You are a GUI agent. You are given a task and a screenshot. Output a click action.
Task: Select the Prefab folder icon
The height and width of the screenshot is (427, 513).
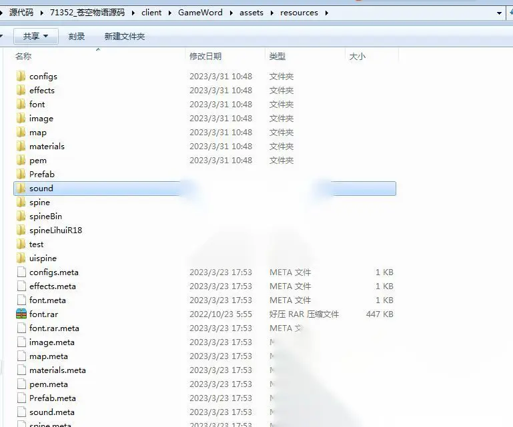[x=21, y=174]
